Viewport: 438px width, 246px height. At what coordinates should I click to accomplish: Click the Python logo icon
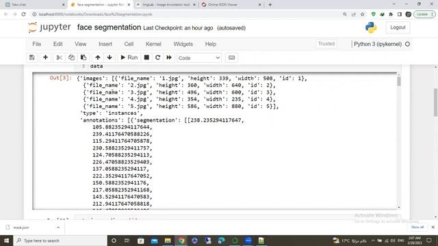click(371, 27)
